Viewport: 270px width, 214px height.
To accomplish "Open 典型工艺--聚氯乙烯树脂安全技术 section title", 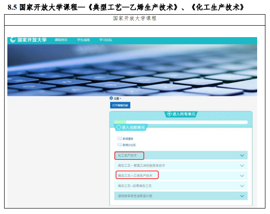I will (141, 165).
